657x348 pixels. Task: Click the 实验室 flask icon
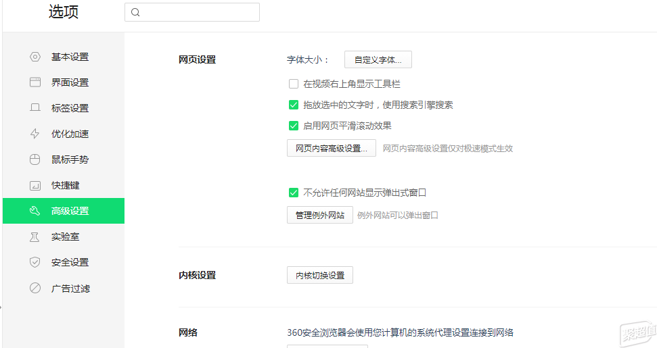(x=35, y=237)
